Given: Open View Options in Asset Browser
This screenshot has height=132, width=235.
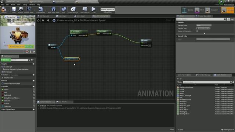Looking at the screenshot, I should pos(228,130).
